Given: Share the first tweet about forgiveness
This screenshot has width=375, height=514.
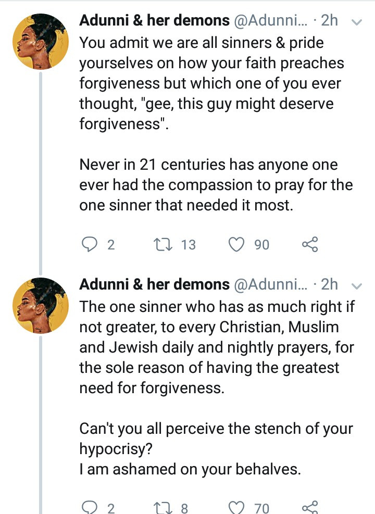Looking at the screenshot, I should click(309, 244).
